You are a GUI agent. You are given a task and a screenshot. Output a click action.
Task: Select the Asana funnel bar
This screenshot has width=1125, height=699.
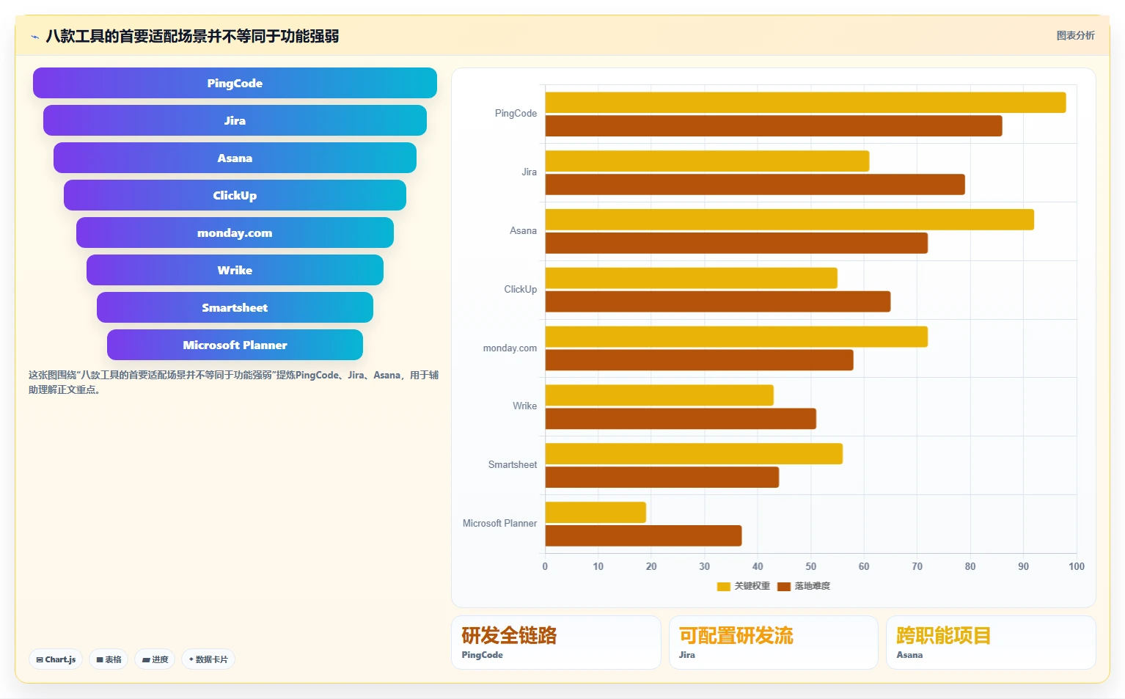click(235, 158)
